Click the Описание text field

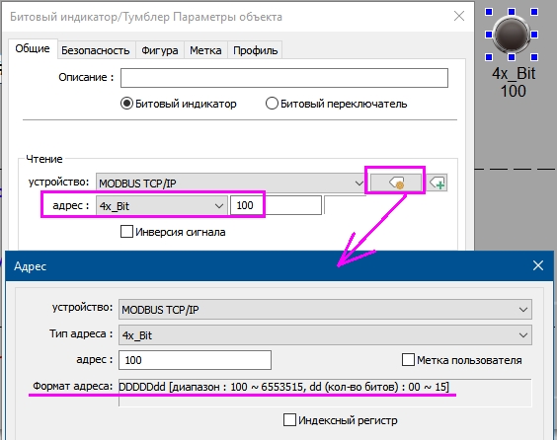[x=284, y=78]
